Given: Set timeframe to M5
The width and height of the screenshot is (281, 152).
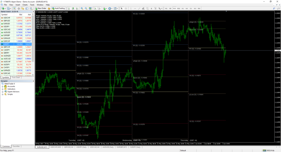Looking at the screenshot, I should coord(170,8).
